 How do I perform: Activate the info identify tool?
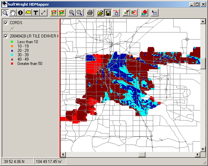[20, 13]
